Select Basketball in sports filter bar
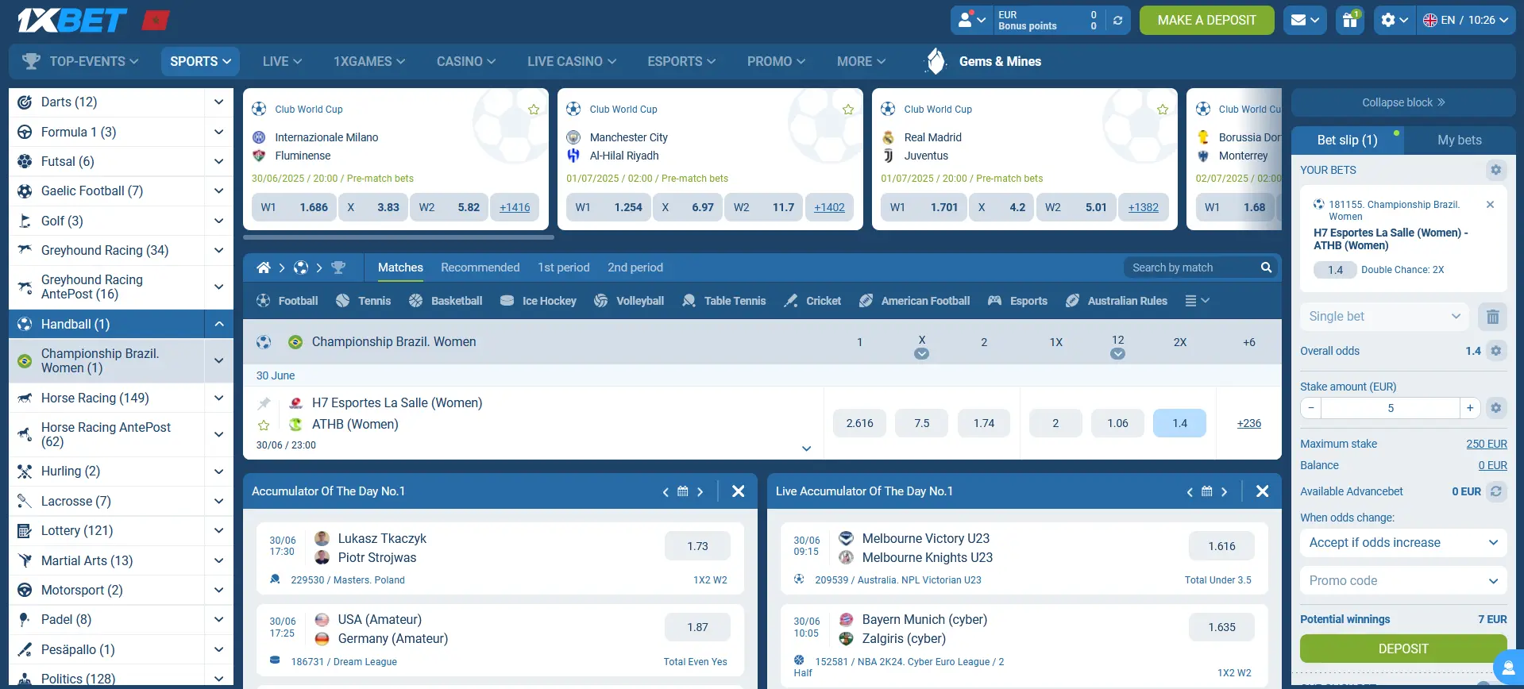Screen dimensions: 1524x689 pos(446,301)
